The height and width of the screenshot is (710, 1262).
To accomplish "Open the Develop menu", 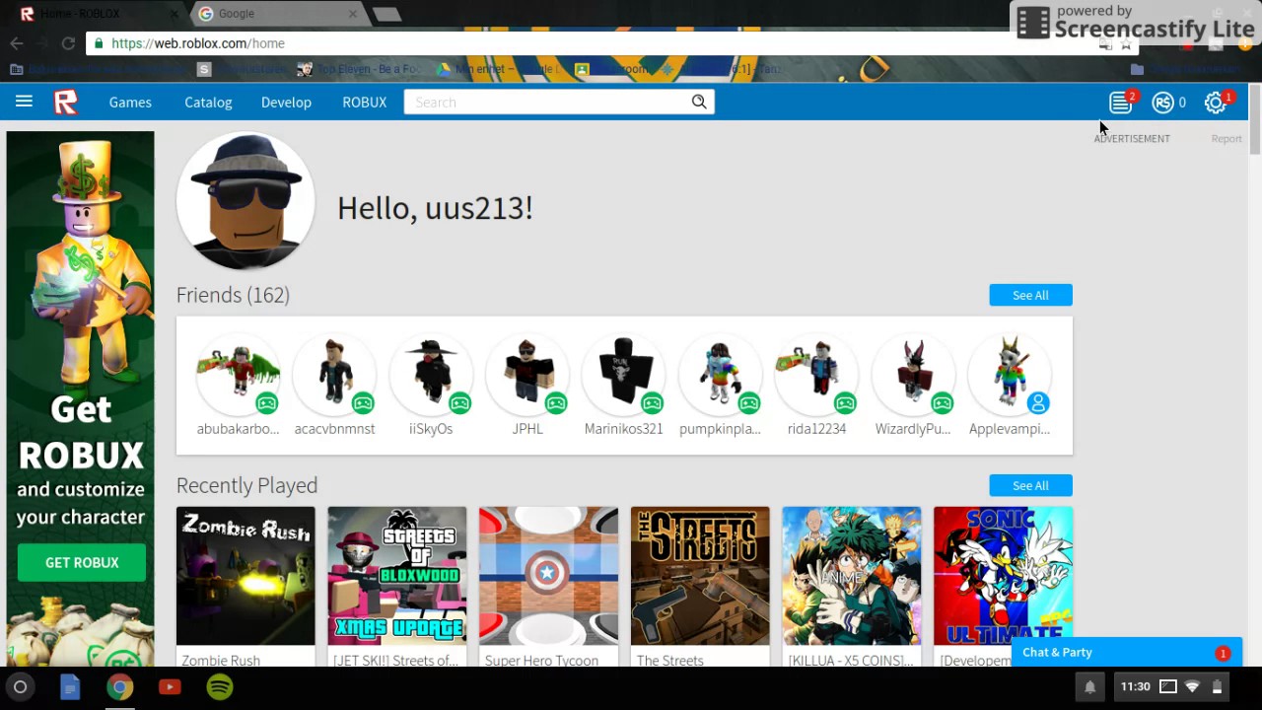I will (286, 103).
